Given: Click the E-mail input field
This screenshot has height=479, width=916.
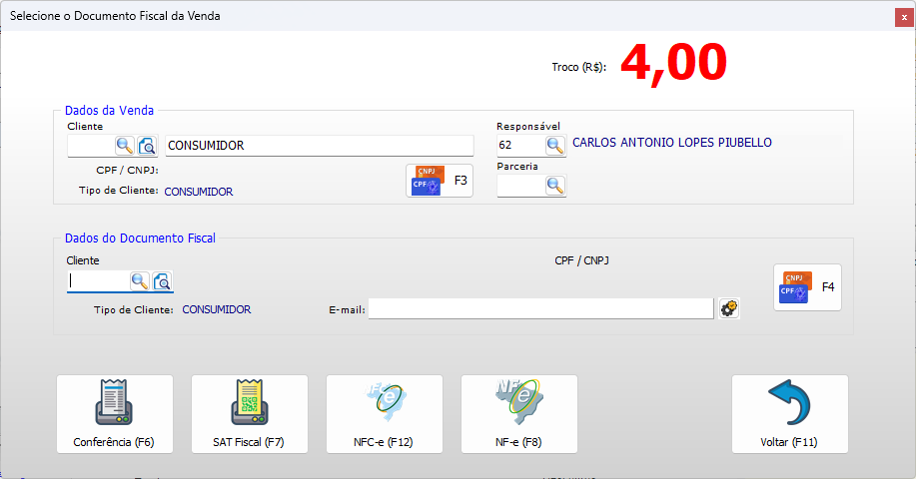Looking at the screenshot, I should (541, 308).
